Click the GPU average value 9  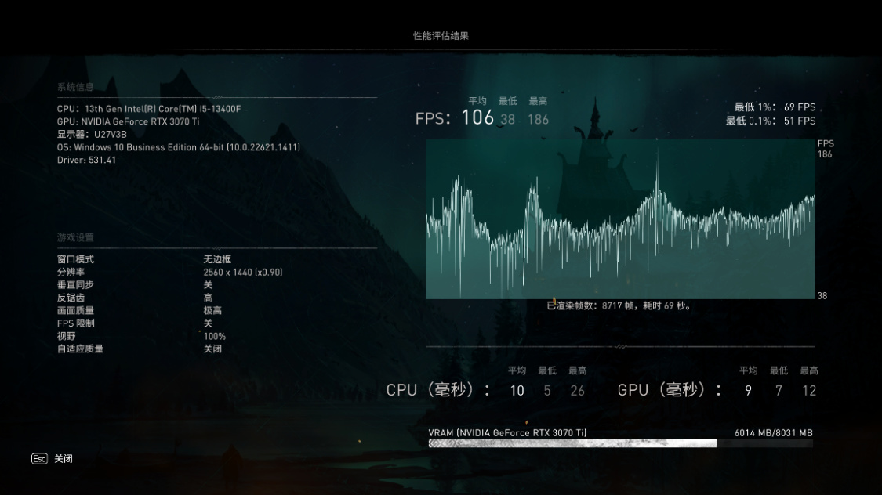748,391
